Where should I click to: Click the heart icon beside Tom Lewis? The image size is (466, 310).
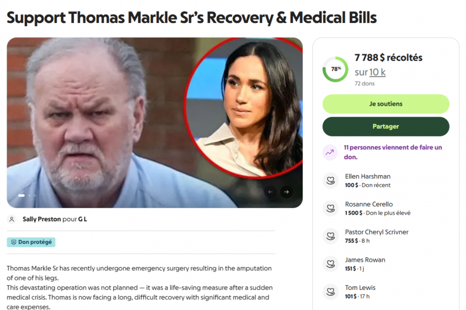point(330,292)
